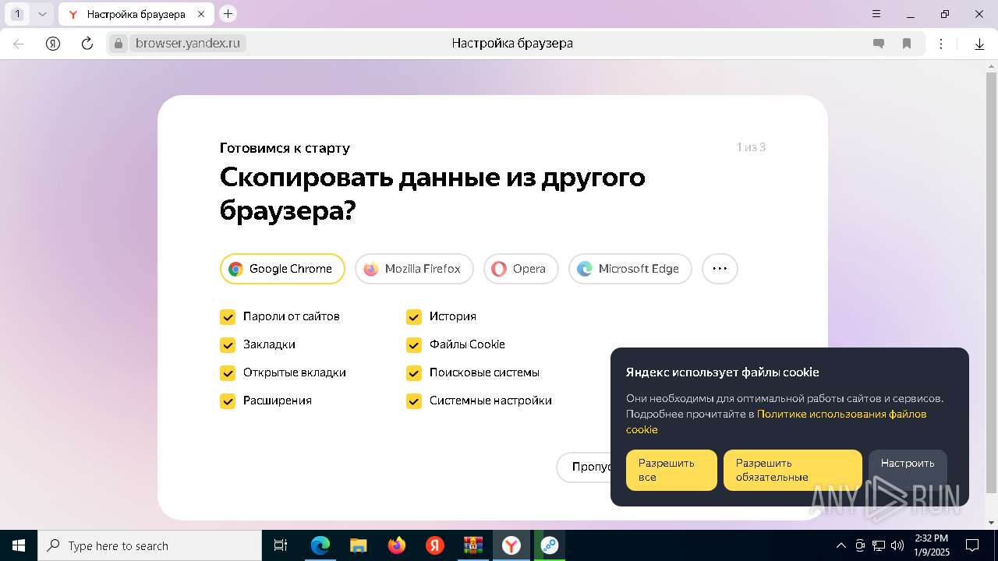This screenshot has height=561, width=998.
Task: Uncheck Пароли от сайтов checkbox
Action: 228,317
